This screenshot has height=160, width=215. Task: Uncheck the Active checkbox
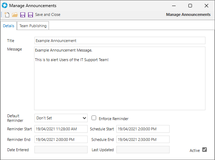[x=204, y=150]
